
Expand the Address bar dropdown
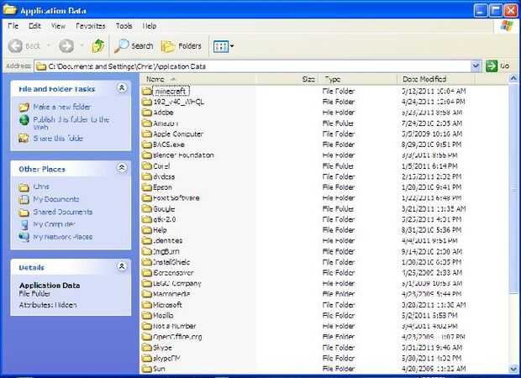(x=476, y=66)
